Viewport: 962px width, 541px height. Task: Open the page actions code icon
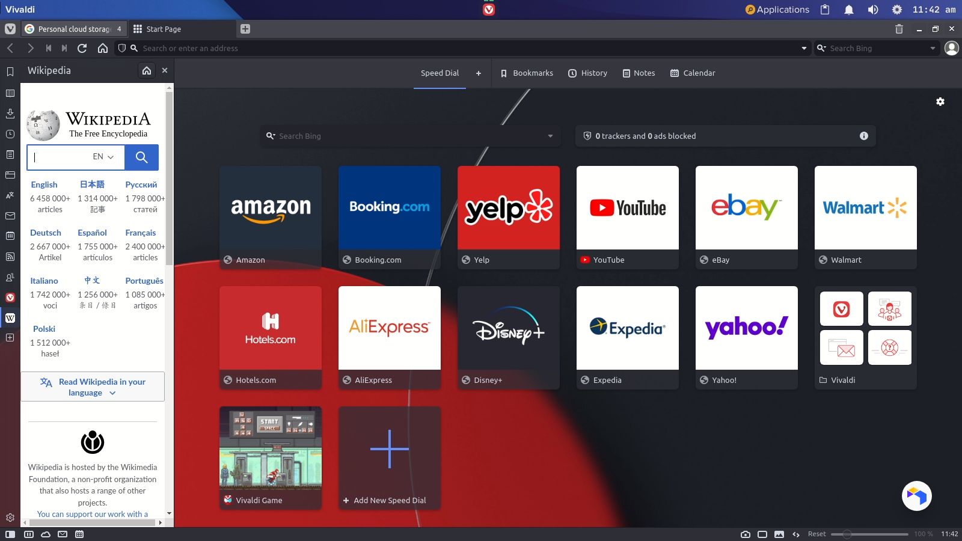796,534
